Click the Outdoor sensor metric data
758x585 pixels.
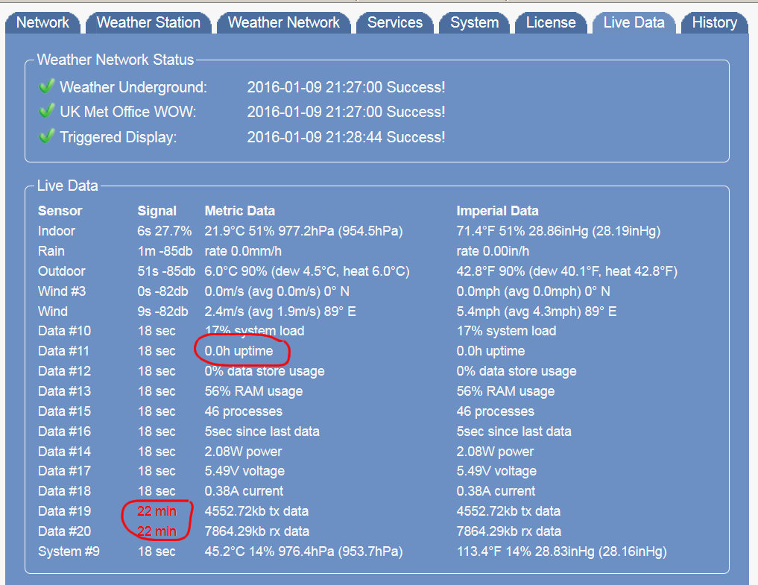click(x=306, y=271)
